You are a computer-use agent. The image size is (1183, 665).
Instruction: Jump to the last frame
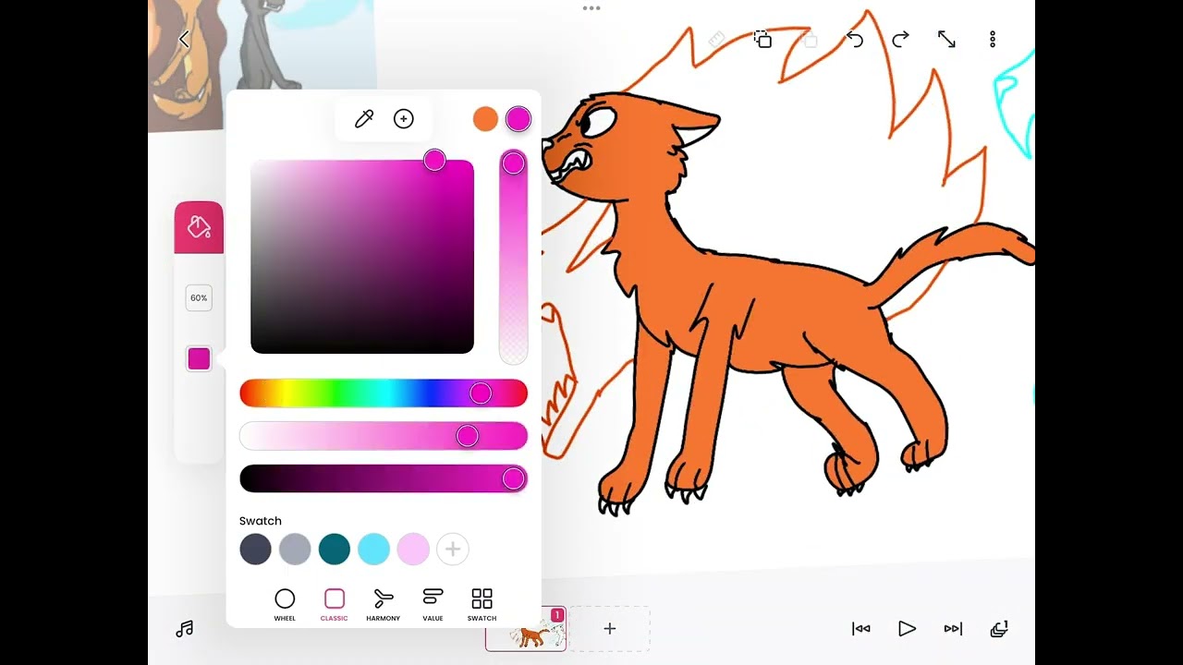953,629
